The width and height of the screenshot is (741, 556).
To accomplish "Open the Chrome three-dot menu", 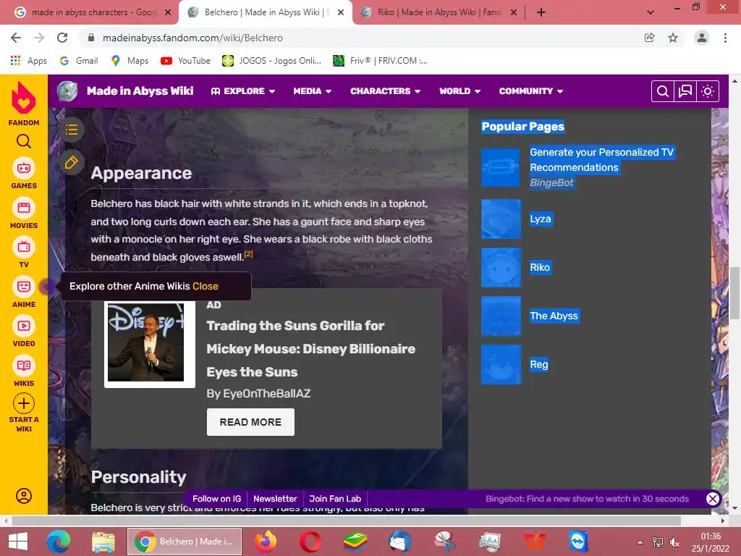I will 725,38.
